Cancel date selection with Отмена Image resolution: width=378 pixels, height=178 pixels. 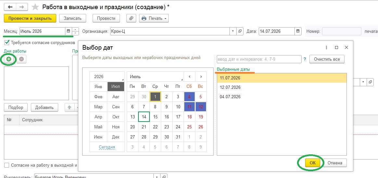click(334, 163)
